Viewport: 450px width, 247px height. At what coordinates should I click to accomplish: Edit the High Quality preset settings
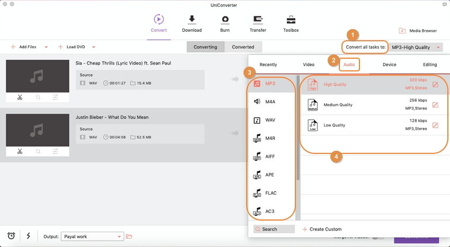(x=435, y=84)
